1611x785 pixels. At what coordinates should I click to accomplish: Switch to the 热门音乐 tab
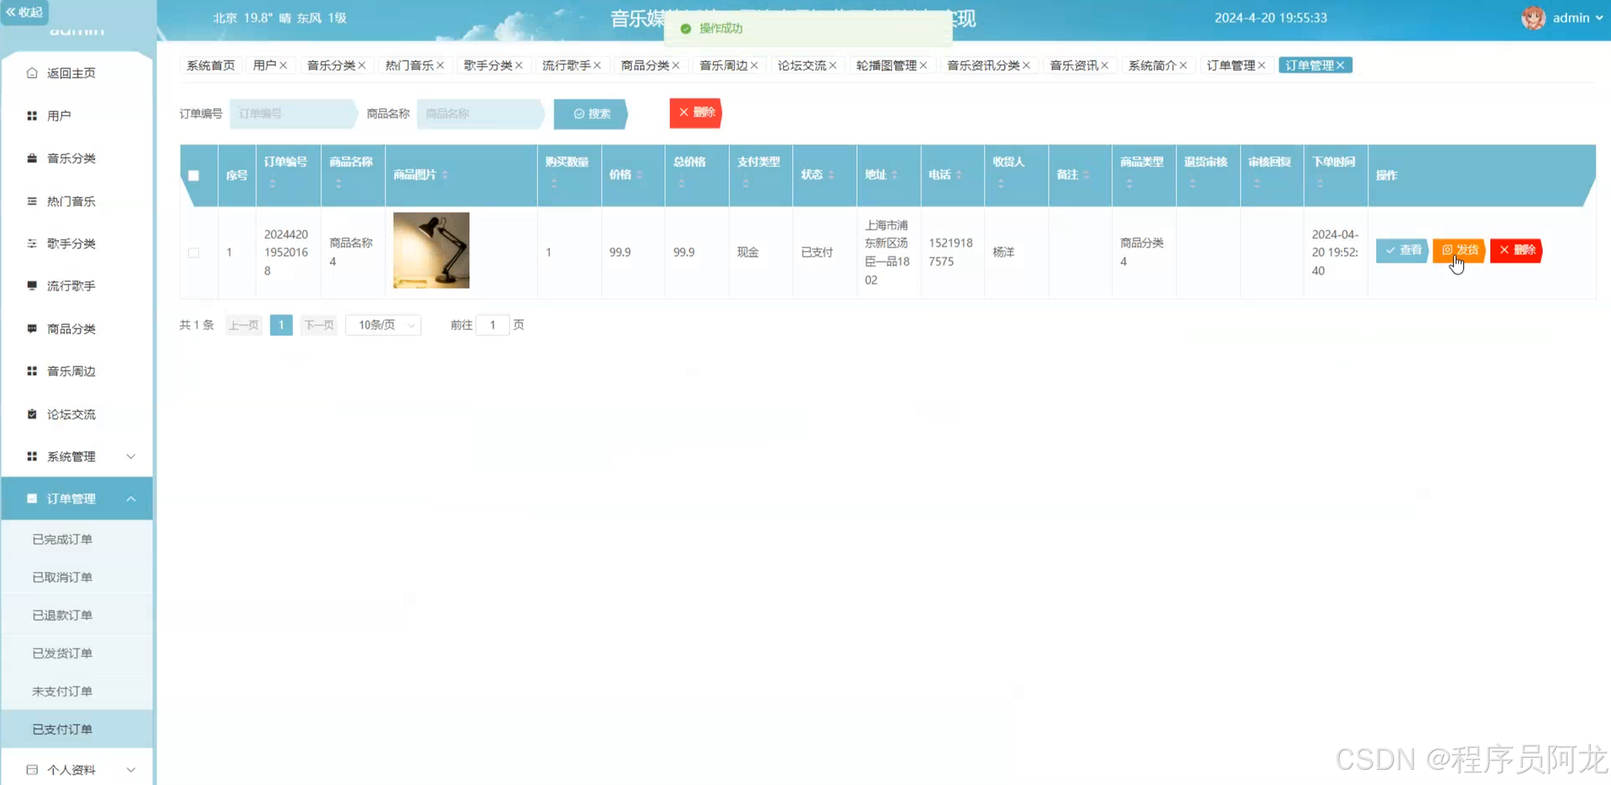(x=409, y=65)
